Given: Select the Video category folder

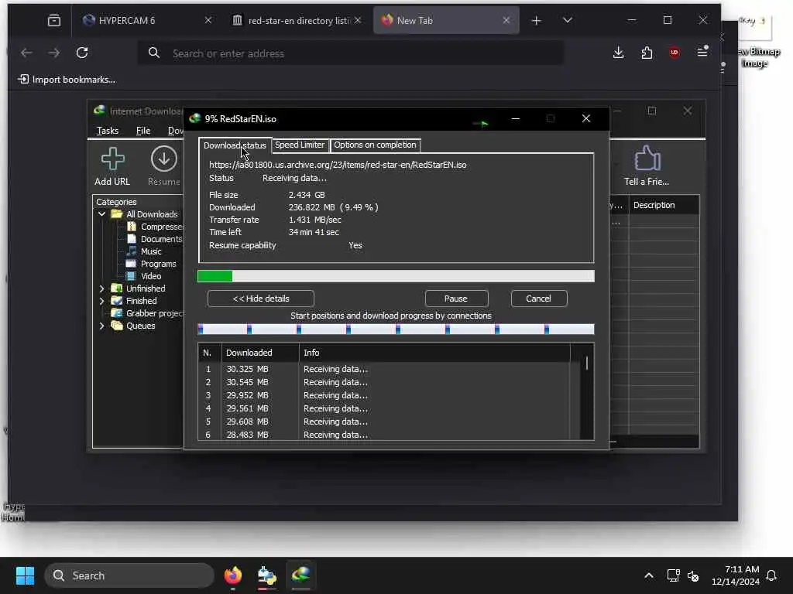Looking at the screenshot, I should (x=144, y=276).
